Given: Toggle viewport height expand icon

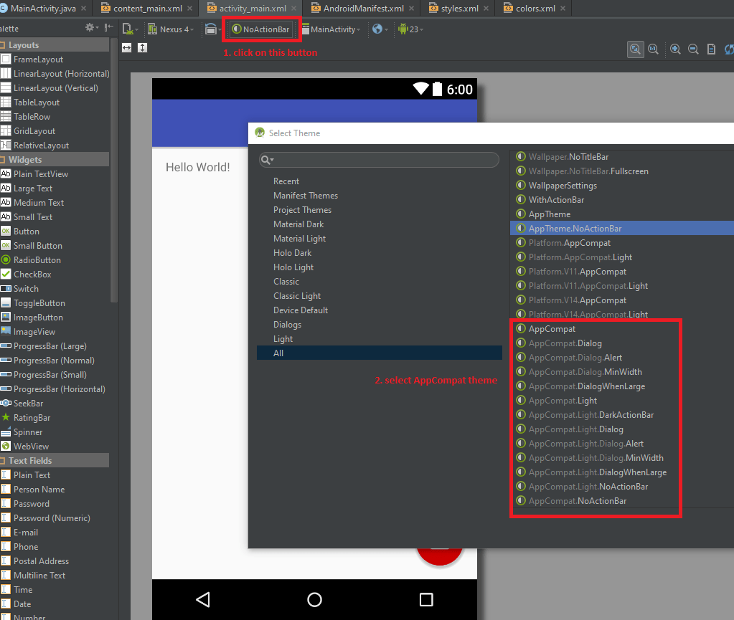Looking at the screenshot, I should (142, 48).
